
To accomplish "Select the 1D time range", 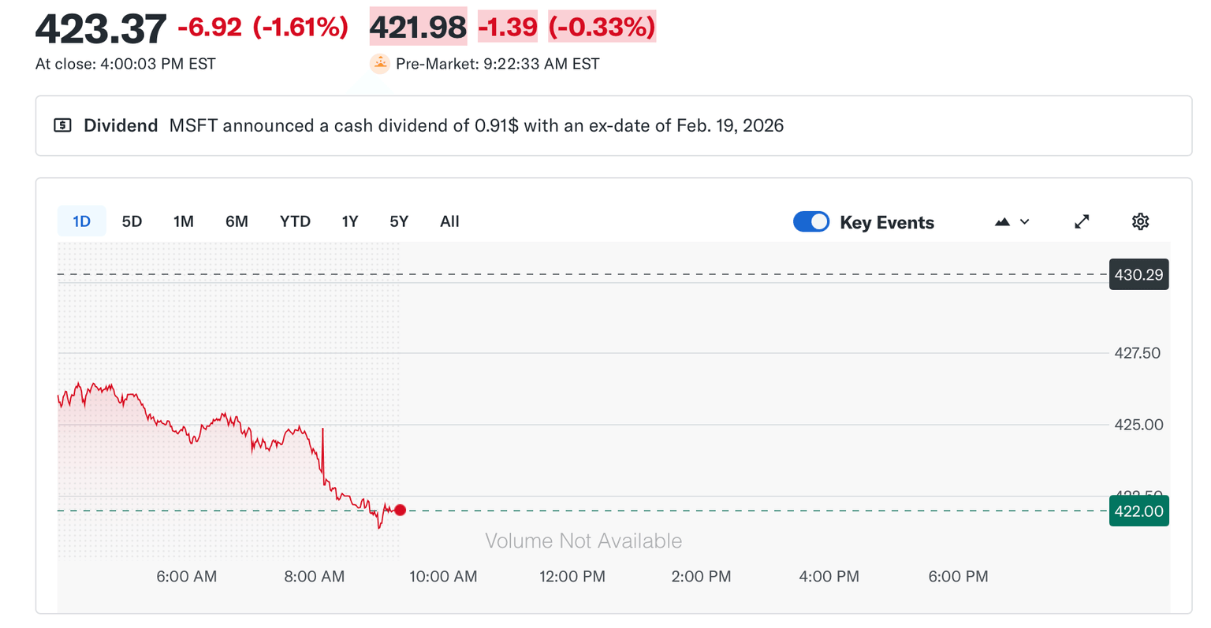I will (x=81, y=221).
